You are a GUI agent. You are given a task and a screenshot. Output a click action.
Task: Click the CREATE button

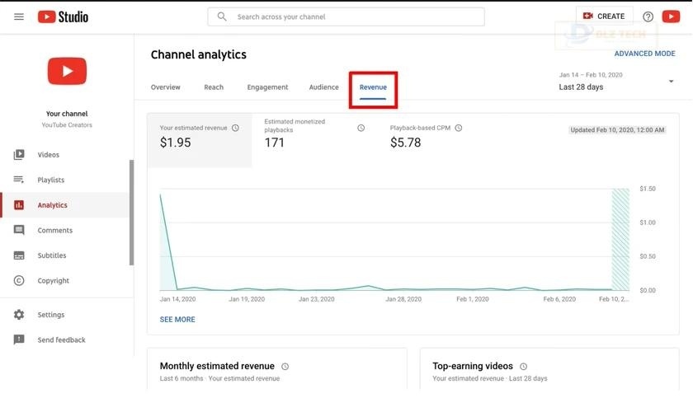click(604, 16)
